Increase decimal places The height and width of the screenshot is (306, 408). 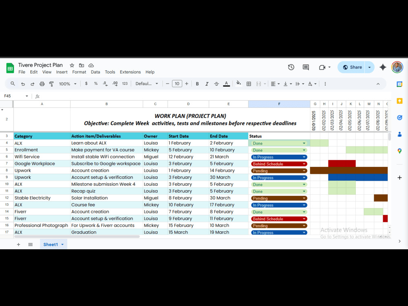click(x=115, y=84)
